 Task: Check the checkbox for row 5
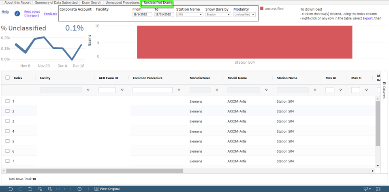7,141
